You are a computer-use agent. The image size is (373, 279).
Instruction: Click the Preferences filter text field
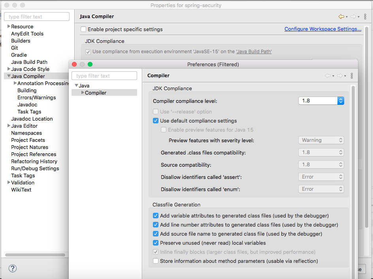[104, 76]
